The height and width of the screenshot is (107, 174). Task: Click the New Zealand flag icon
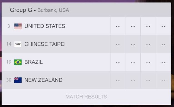click(18, 80)
